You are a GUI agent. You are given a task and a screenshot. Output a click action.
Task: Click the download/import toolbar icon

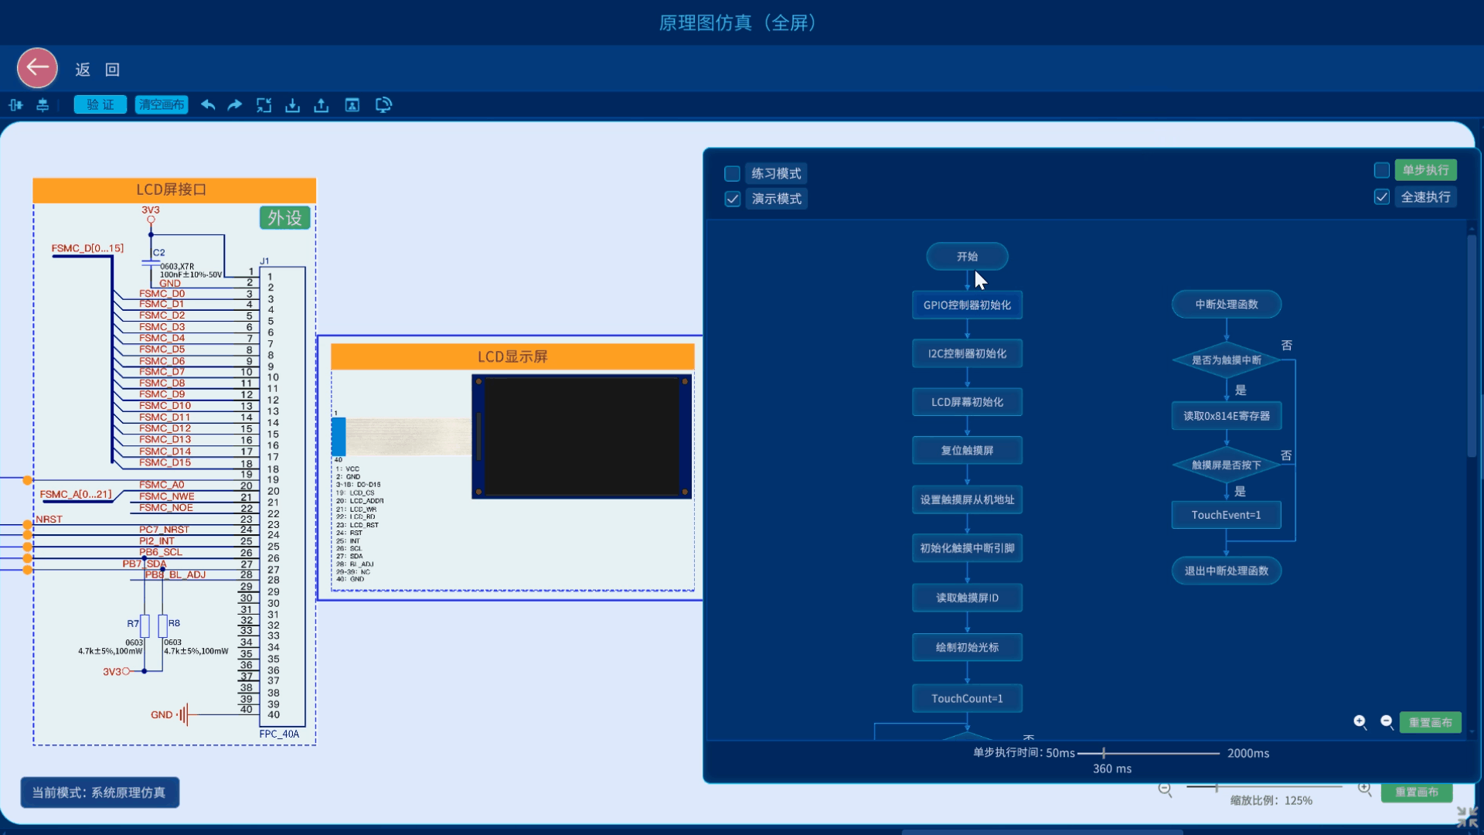292,105
